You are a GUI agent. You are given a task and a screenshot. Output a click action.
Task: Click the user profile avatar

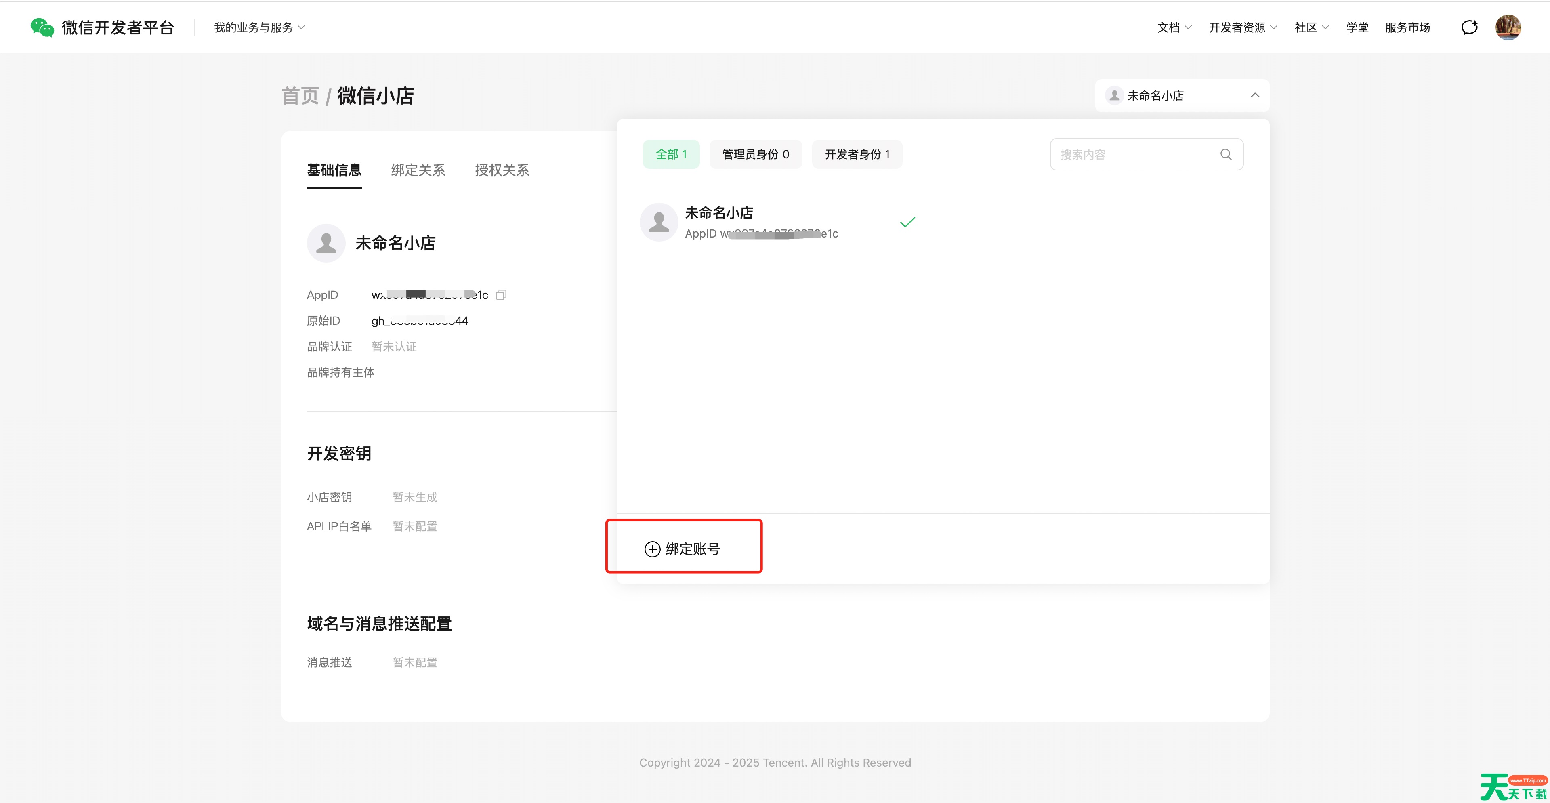click(x=1508, y=27)
